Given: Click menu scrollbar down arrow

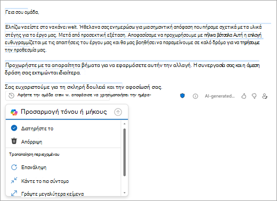Looking at the screenshot, I should [x=124, y=192].
